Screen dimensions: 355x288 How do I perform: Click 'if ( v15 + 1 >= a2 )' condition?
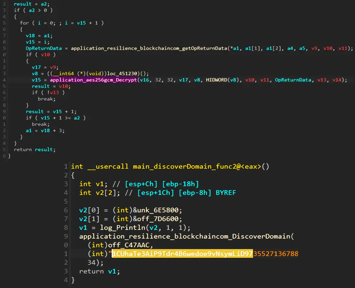pyautogui.click(x=56, y=118)
